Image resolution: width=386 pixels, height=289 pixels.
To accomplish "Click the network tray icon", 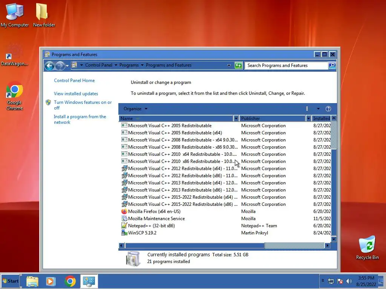I will 331,281.
